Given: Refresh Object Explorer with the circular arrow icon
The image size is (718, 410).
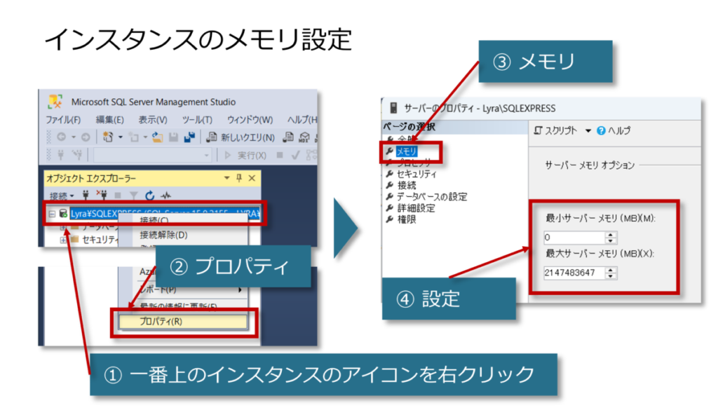Looking at the screenshot, I should (149, 196).
